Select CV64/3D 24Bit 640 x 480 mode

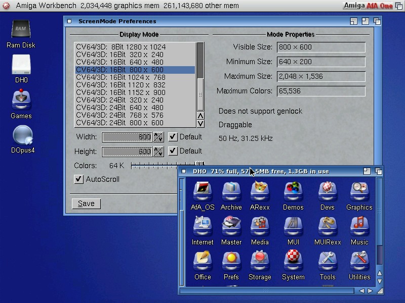coord(135,108)
